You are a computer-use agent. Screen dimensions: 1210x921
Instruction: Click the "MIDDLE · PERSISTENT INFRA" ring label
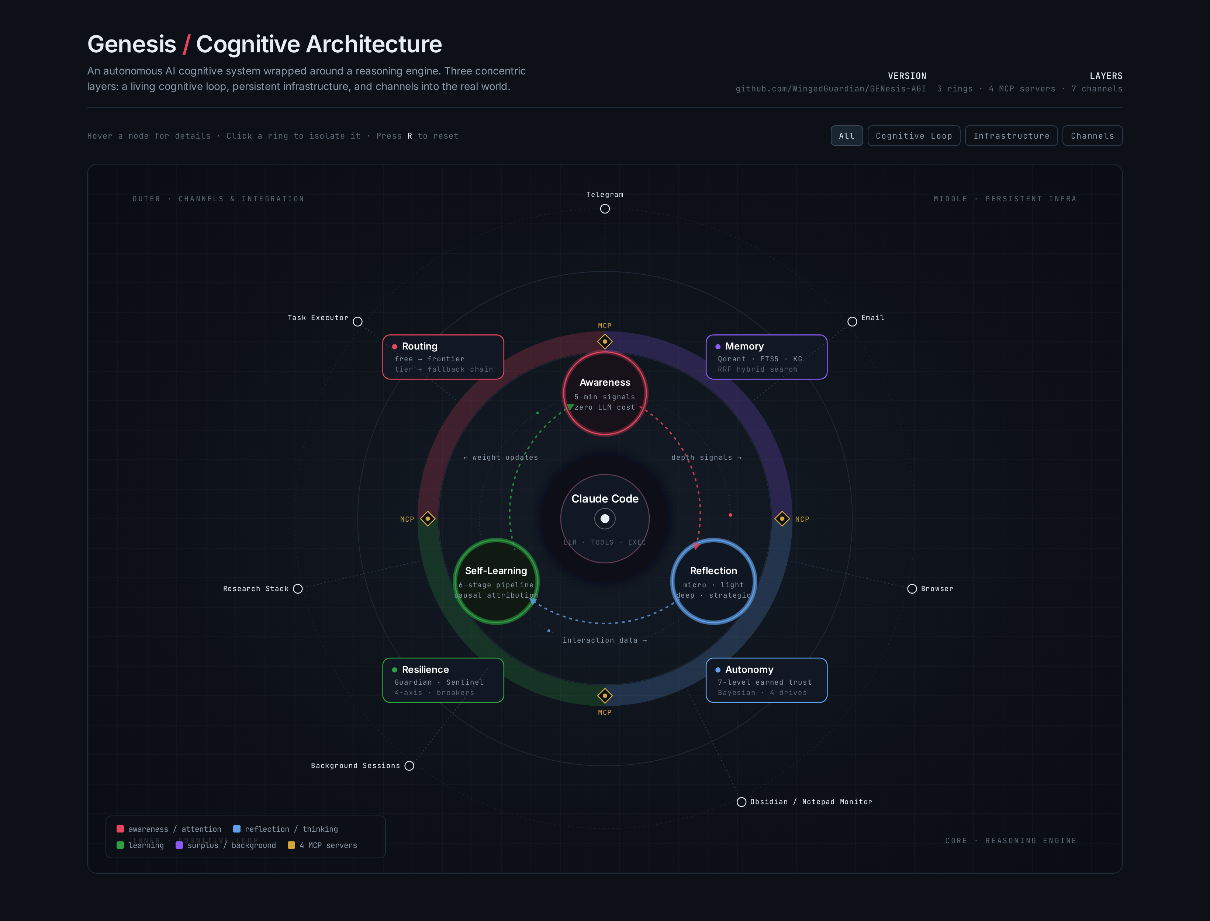click(1005, 199)
